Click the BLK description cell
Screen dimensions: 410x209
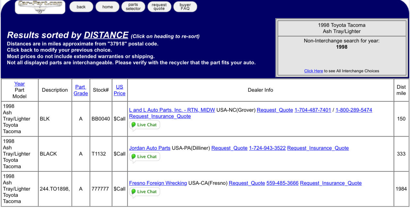[x=55, y=119]
